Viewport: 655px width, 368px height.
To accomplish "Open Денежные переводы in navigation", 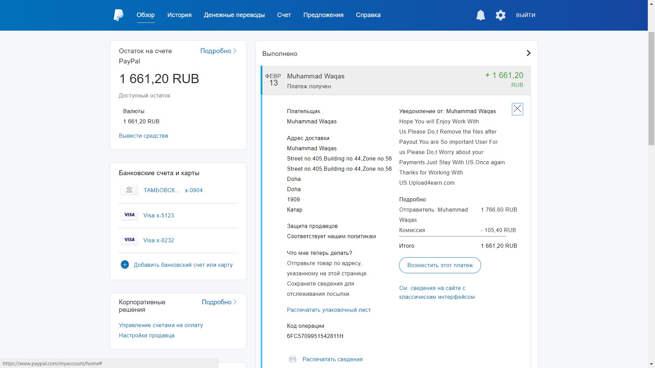I will [x=234, y=15].
